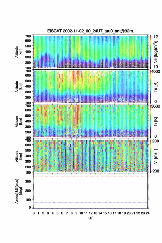
Task: Click the ion temperature Ti panel
Action: [x=91, y=121]
